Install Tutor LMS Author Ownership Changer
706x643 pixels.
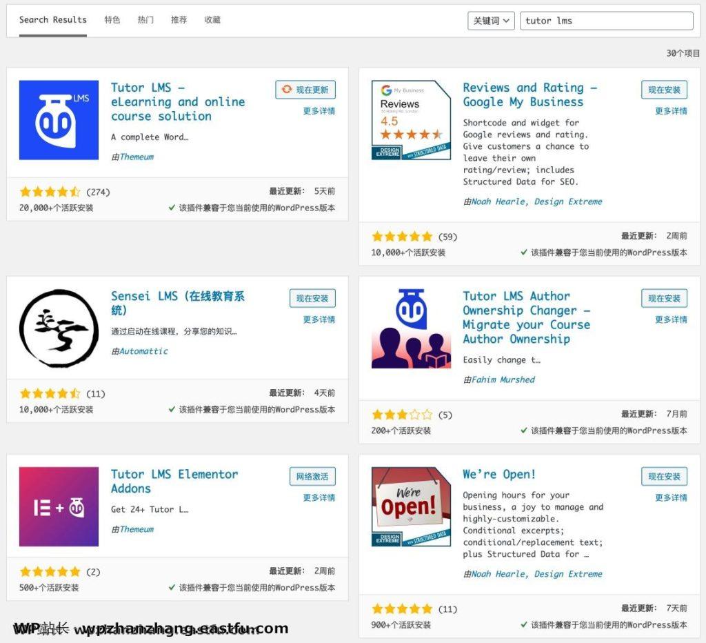coord(664,298)
